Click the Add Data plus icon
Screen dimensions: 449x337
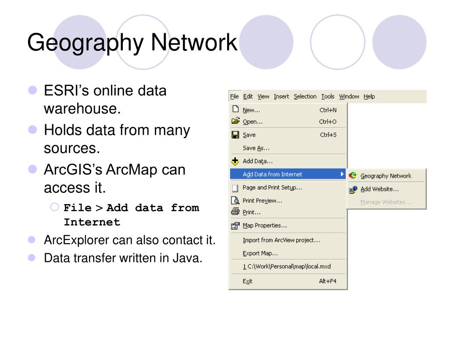235,161
